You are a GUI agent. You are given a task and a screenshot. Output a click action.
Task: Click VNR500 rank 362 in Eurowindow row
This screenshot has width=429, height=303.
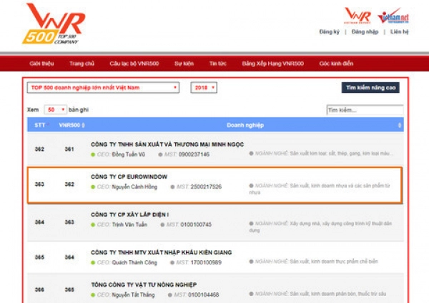tap(69, 184)
